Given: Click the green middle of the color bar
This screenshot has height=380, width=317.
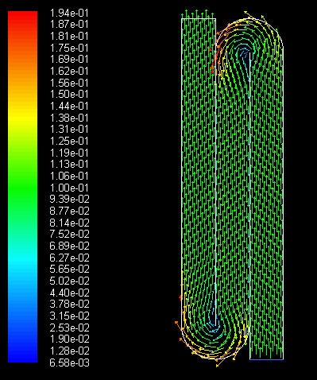Looking at the screenshot, I should [22, 187].
